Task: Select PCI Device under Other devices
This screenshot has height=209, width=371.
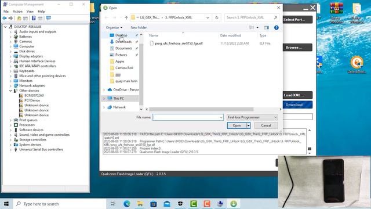Action: 32,100
